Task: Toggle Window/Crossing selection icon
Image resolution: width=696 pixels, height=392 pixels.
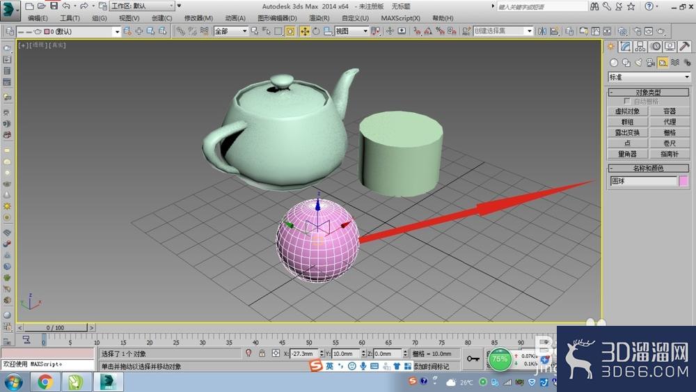Action: pyautogui.click(x=290, y=31)
